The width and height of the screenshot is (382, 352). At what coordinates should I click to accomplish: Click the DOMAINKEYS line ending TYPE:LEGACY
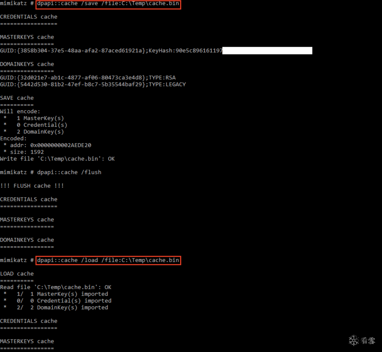pos(93,84)
